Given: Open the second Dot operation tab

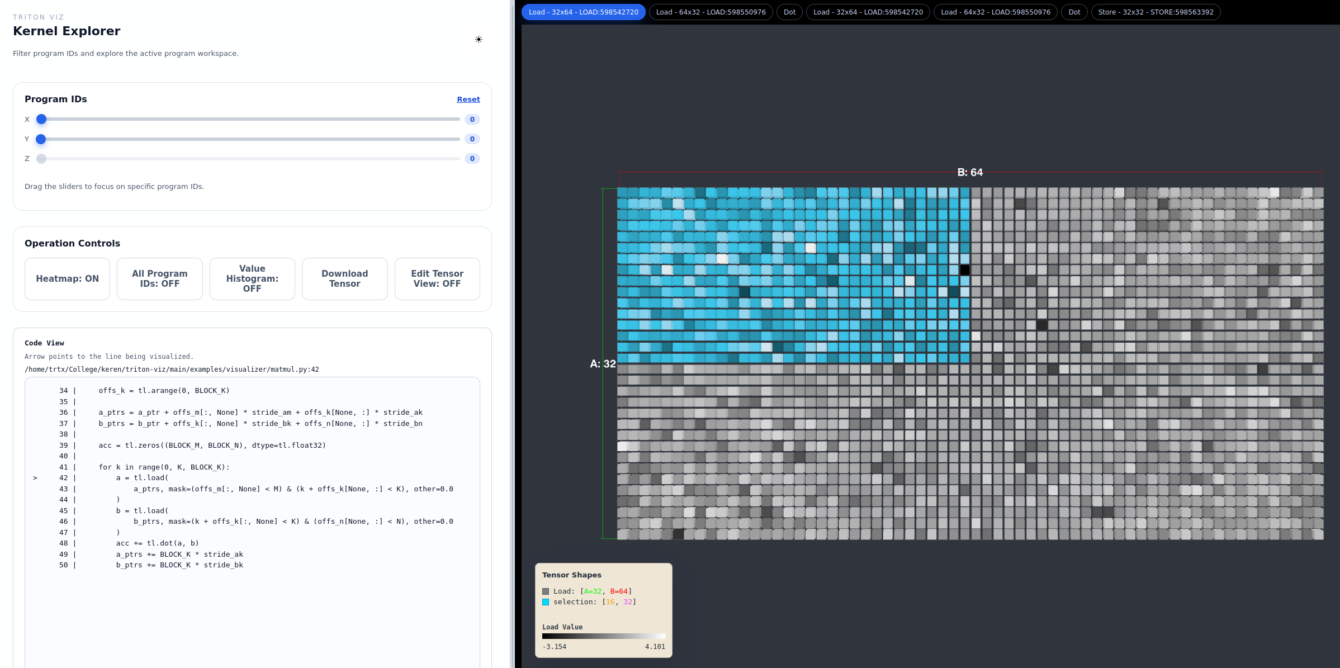Looking at the screenshot, I should coord(1074,12).
